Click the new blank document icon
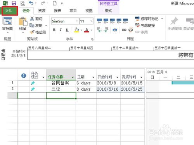Screen dimensions: 194x145 point(55,3)
